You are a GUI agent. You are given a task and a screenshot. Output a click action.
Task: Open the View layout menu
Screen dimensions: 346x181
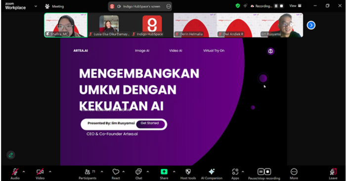pyautogui.click(x=295, y=6)
